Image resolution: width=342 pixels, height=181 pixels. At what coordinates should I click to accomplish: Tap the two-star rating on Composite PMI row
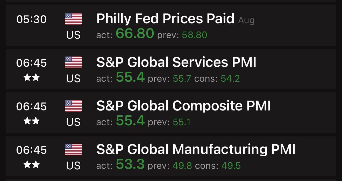(x=31, y=121)
